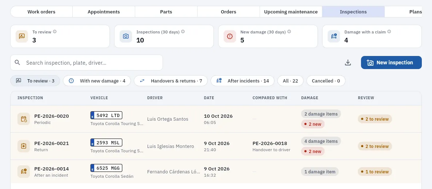Click the Periodic inspection icon for PE-2026-0020
The height and width of the screenshot is (189, 432).
pyautogui.click(x=24, y=119)
